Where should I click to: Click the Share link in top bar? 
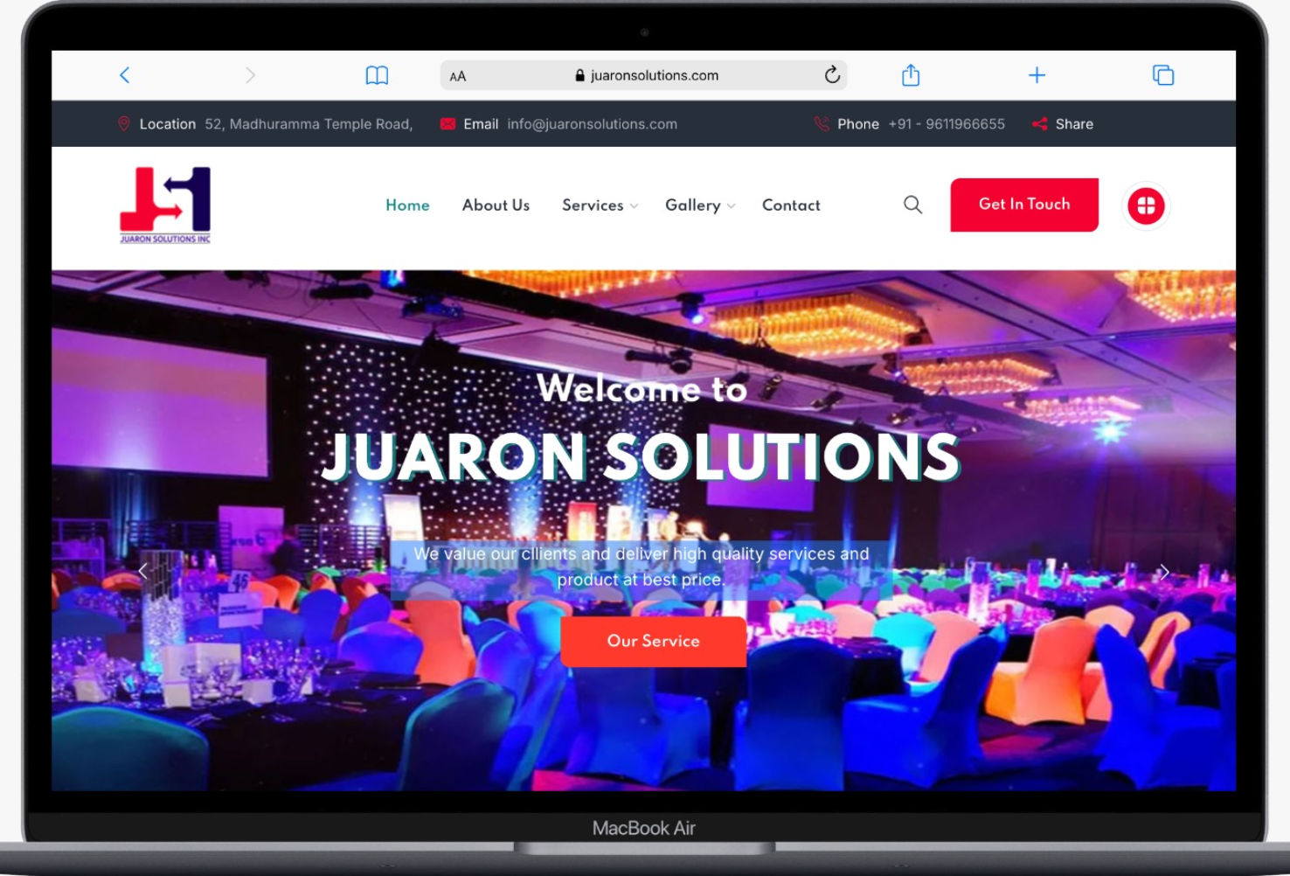click(1074, 124)
